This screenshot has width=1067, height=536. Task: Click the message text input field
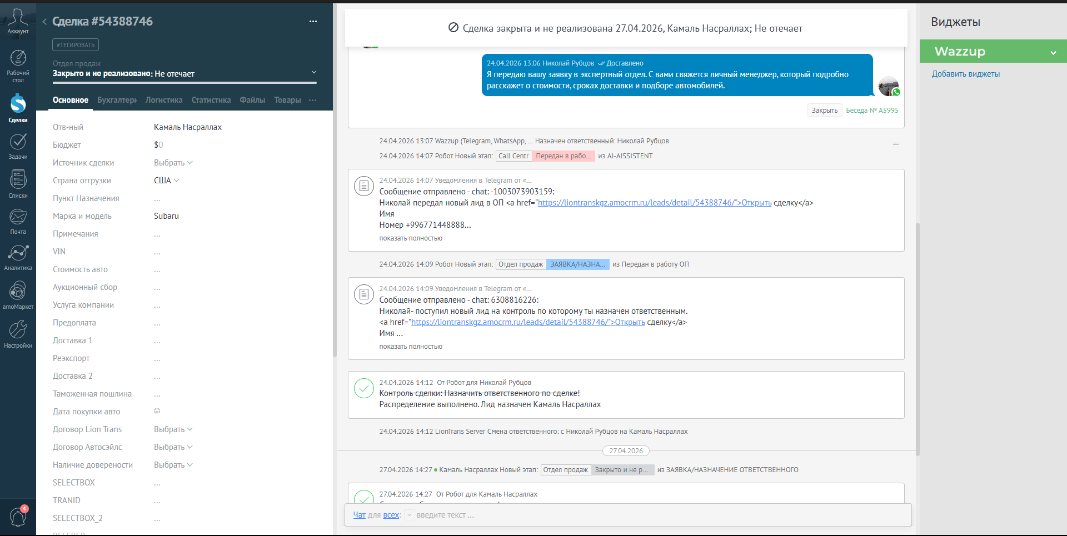pyautogui.click(x=661, y=515)
